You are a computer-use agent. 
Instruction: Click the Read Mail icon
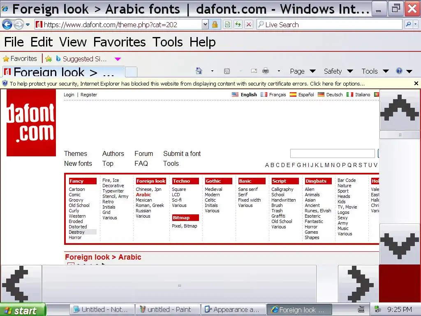point(254,71)
